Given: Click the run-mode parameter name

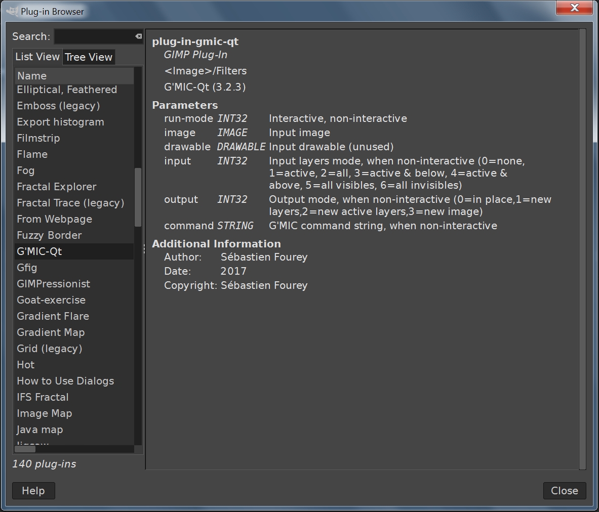Looking at the screenshot, I should [188, 118].
